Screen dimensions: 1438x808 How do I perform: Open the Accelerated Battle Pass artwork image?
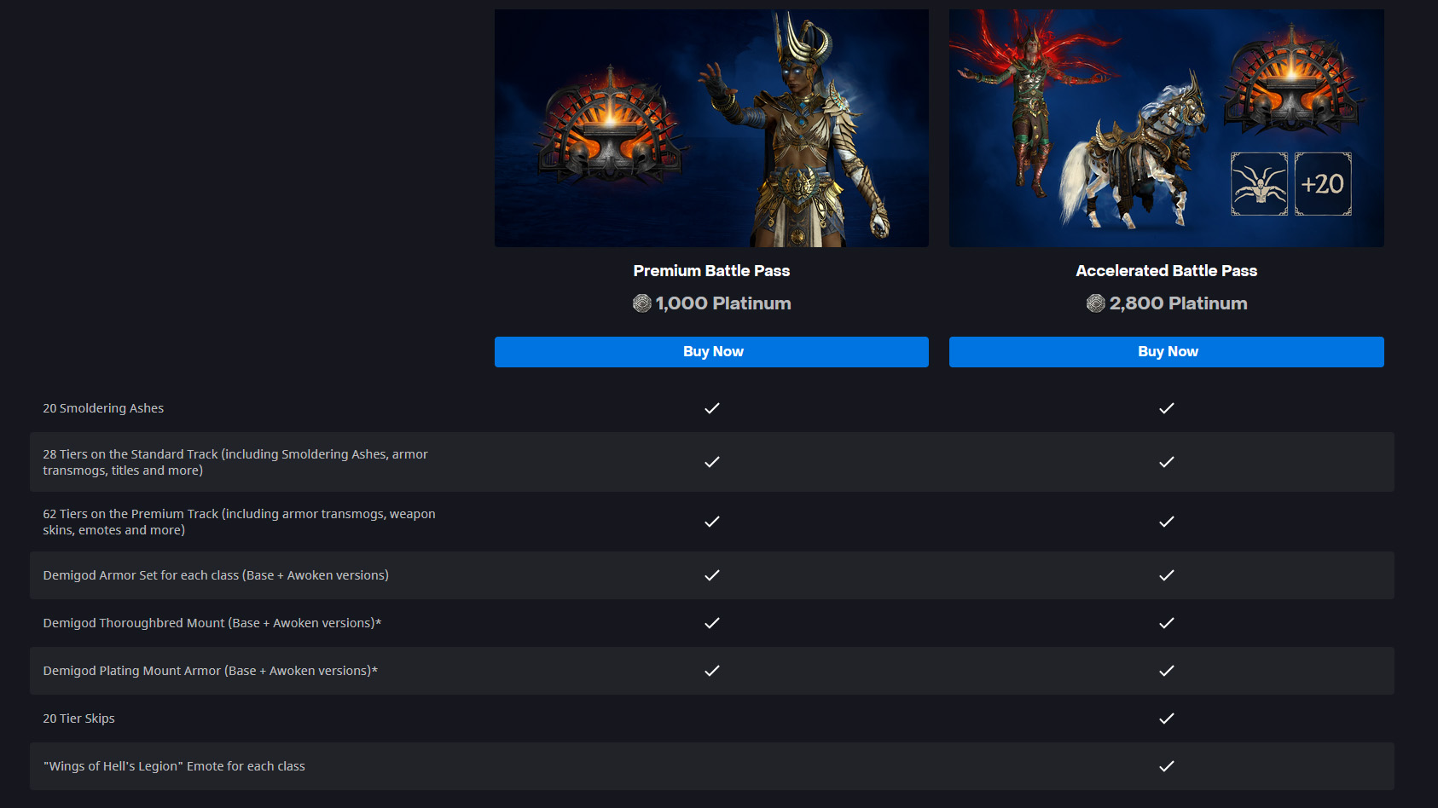pos(1166,128)
